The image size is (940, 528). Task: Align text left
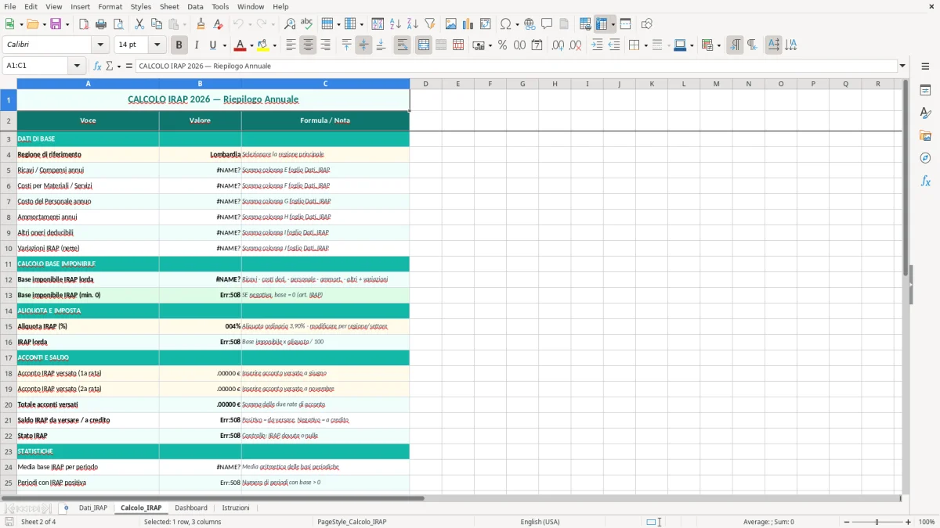pos(291,45)
